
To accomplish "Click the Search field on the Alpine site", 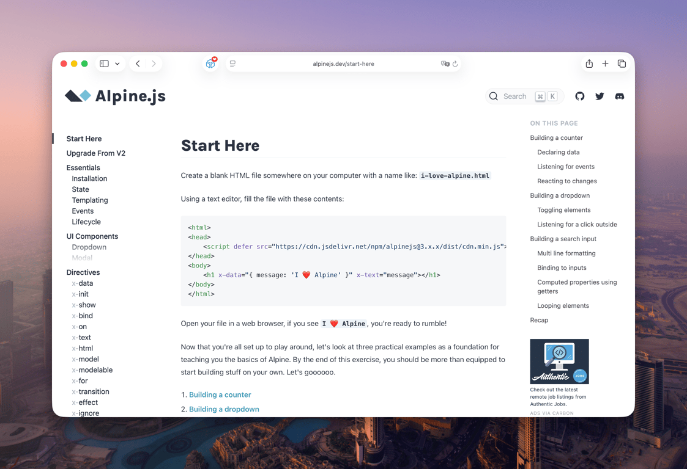I will tap(524, 96).
